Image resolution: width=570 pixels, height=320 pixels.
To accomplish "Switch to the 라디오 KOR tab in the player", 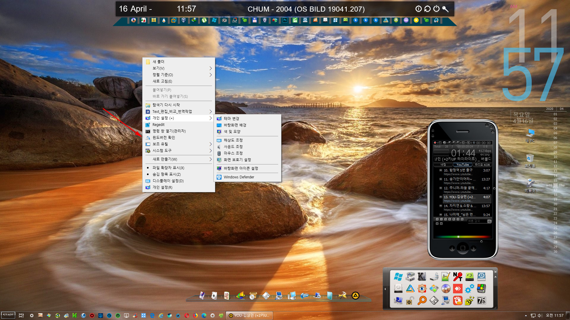I will point(482,165).
